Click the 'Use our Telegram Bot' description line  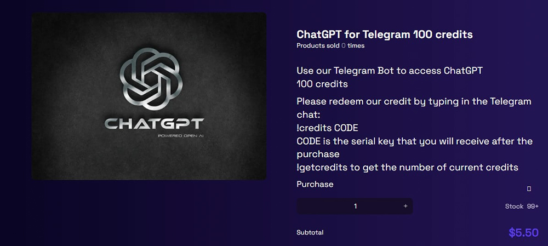[x=390, y=71]
